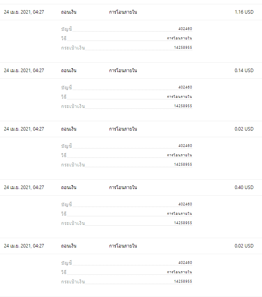This screenshot has width=262, height=297.
Task: Click การโอนภายใน header in the 1.16 USD row
Action: coord(123,12)
